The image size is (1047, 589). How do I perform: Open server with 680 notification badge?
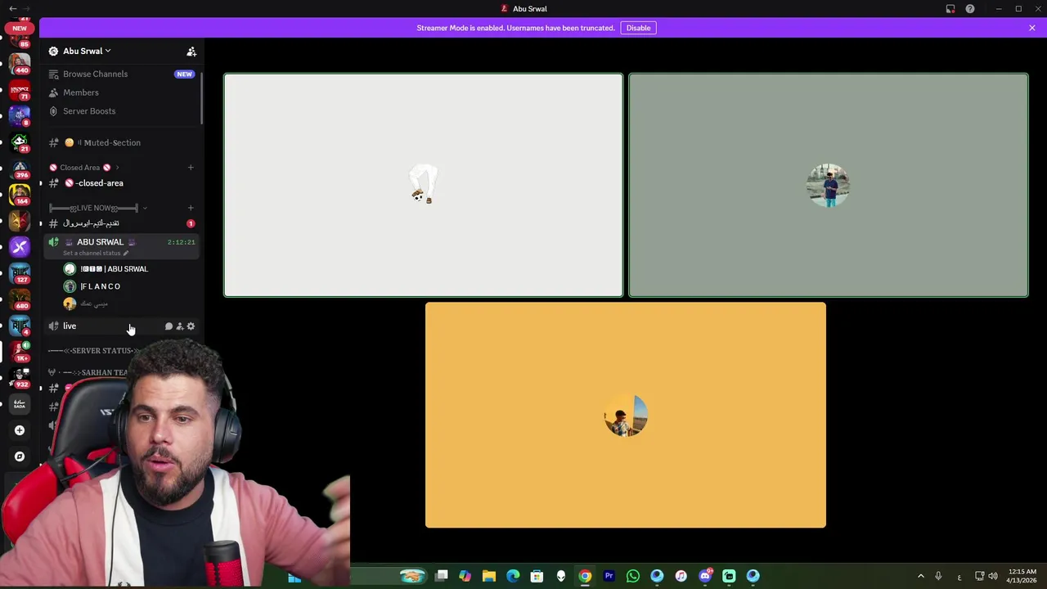coord(20,299)
